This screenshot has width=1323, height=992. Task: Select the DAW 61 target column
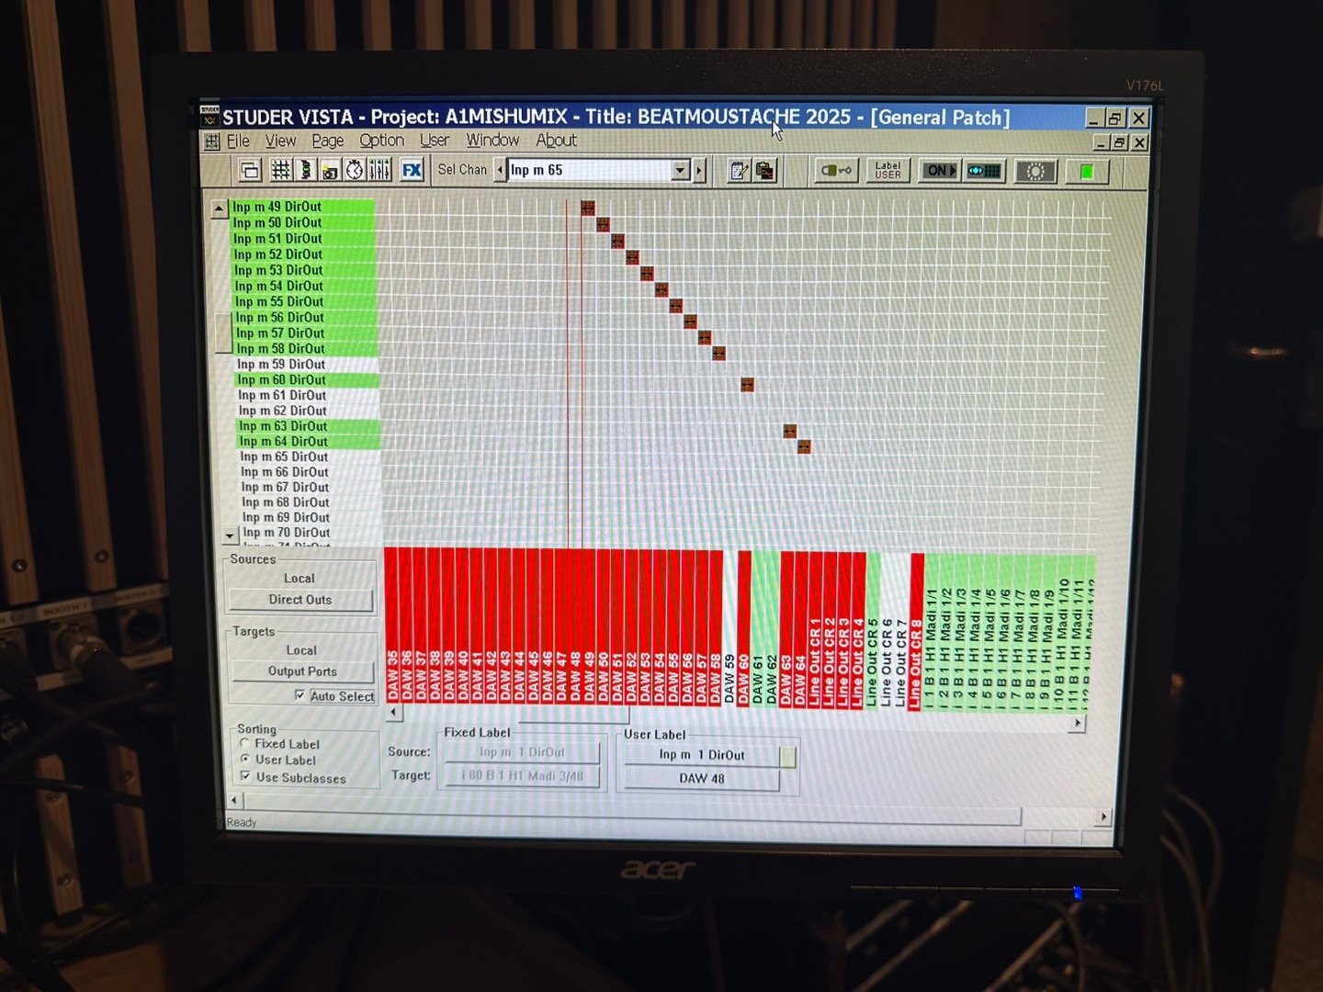point(758,629)
